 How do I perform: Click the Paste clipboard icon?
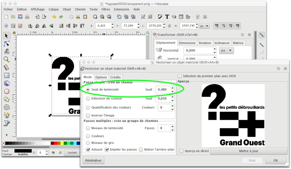85,17
